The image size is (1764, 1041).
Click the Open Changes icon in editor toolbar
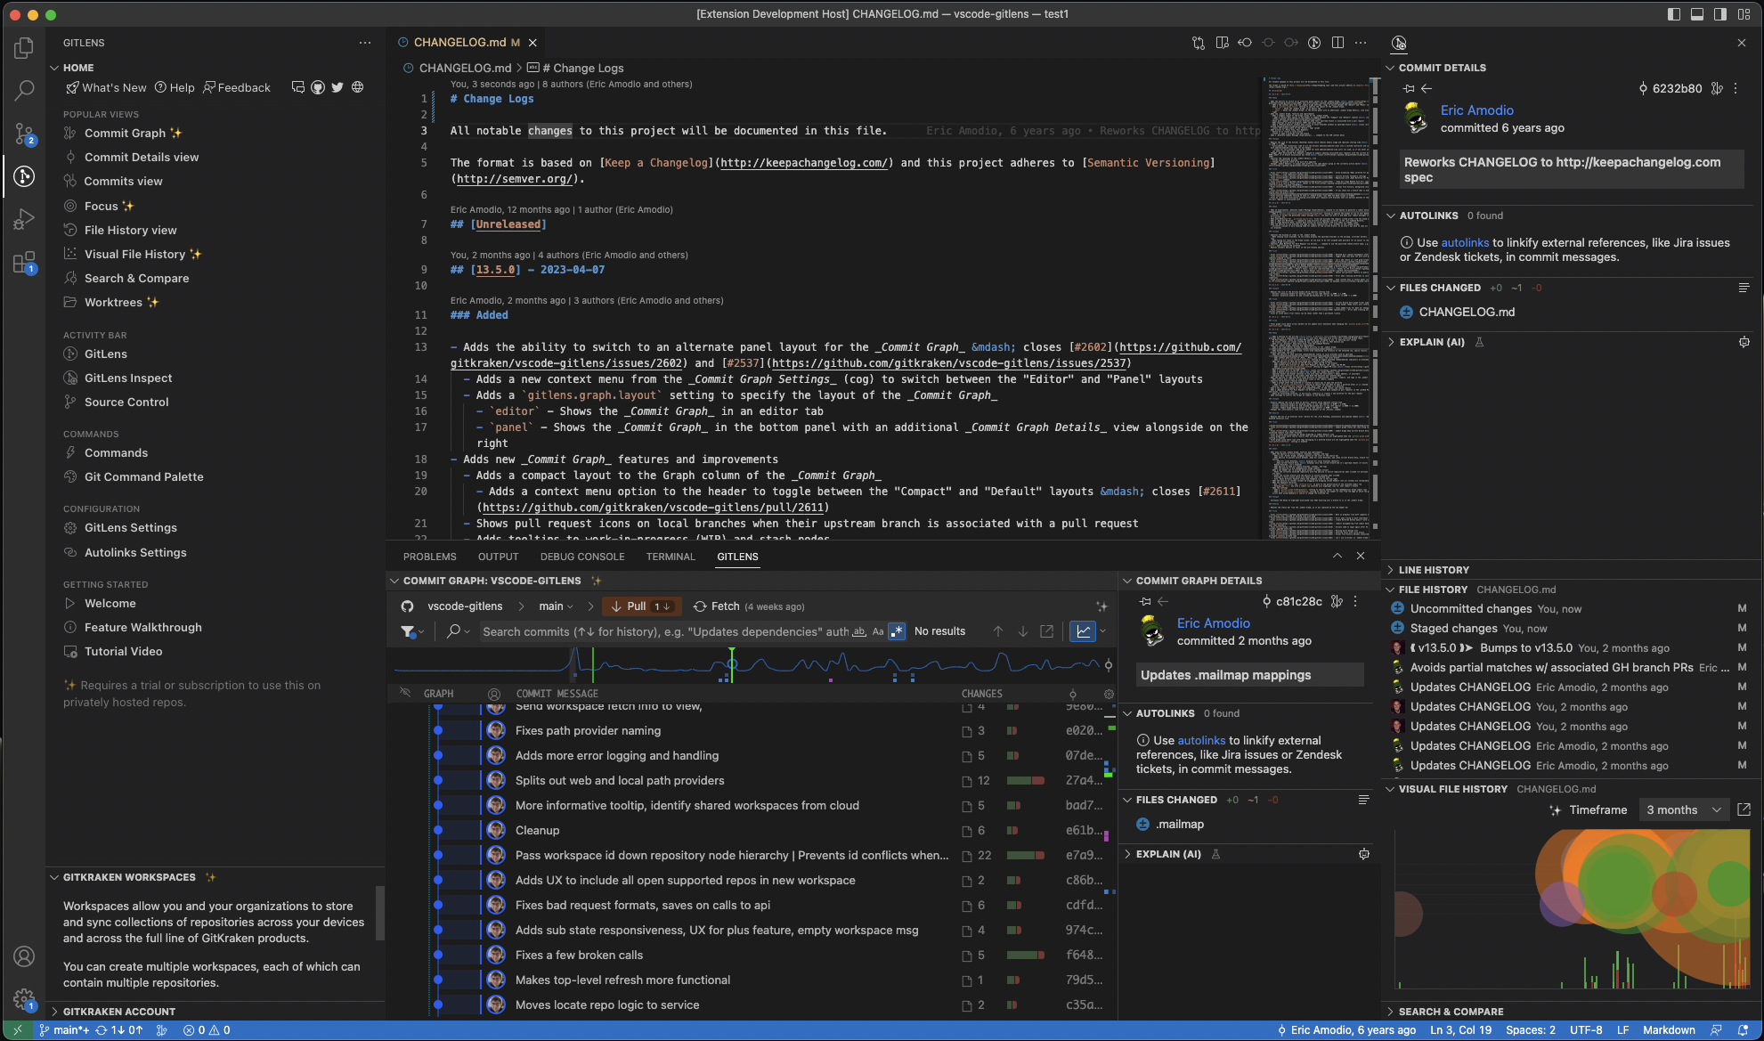coord(1199,43)
